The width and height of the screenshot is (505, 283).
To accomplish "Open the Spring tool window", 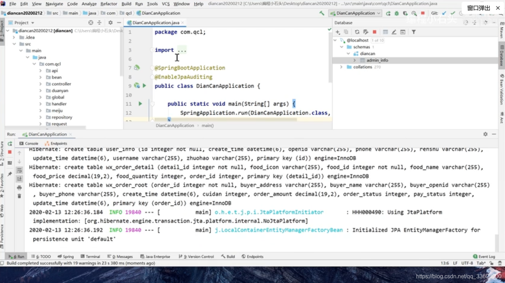I will (66, 256).
